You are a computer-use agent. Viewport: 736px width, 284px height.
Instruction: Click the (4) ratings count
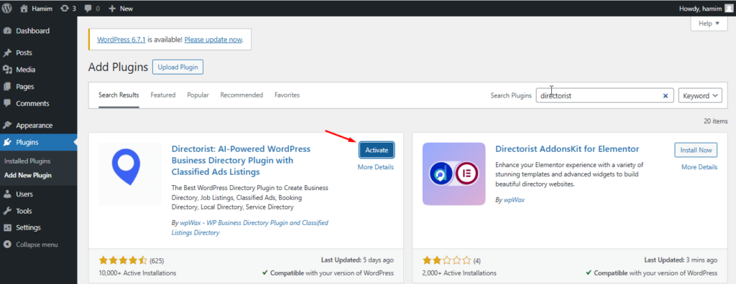(x=477, y=260)
